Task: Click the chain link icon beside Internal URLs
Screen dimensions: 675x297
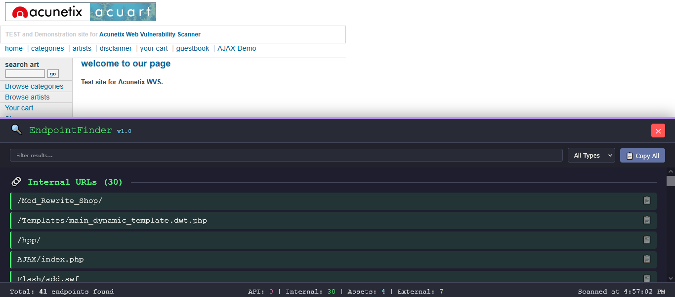Action: pyautogui.click(x=16, y=181)
